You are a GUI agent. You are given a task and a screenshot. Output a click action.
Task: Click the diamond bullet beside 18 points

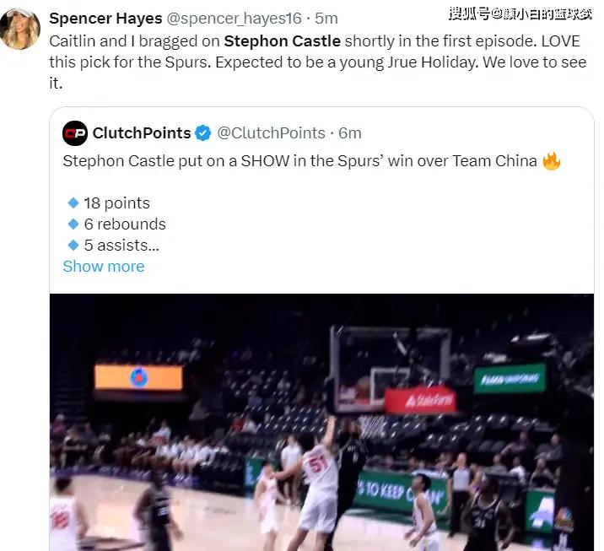[73, 203]
